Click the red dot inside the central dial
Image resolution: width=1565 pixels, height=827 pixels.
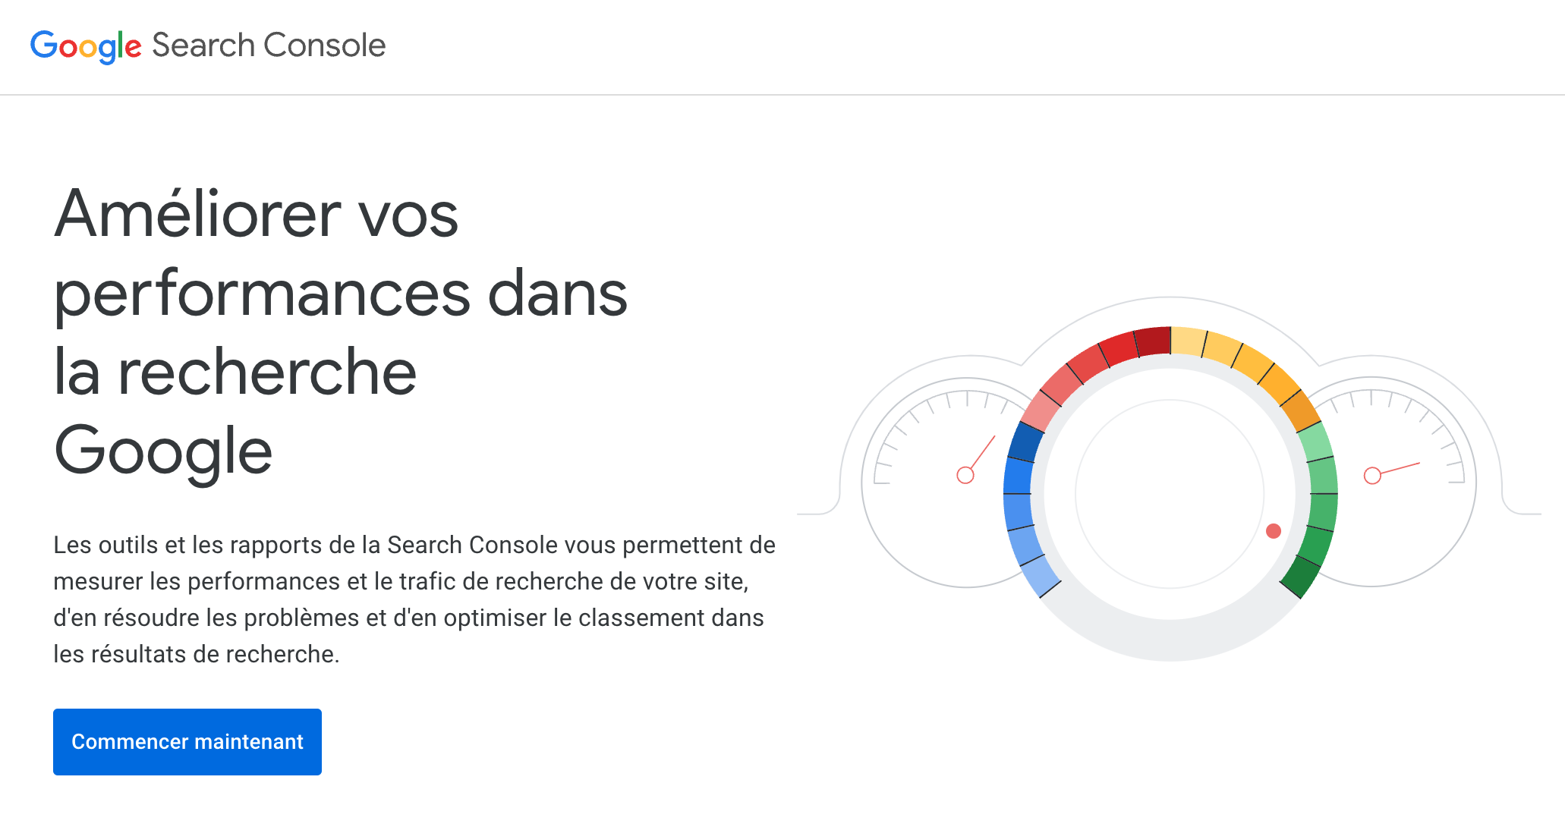click(x=1274, y=531)
